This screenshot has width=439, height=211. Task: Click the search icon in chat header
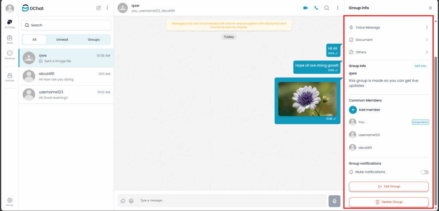pos(327,8)
